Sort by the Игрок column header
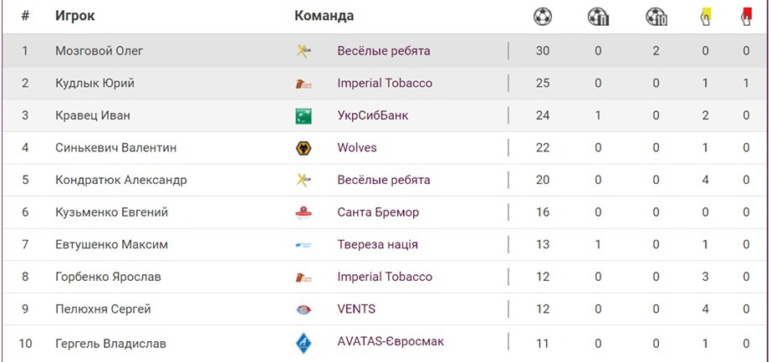Image resolution: width=771 pixels, height=362 pixels. coord(74,16)
